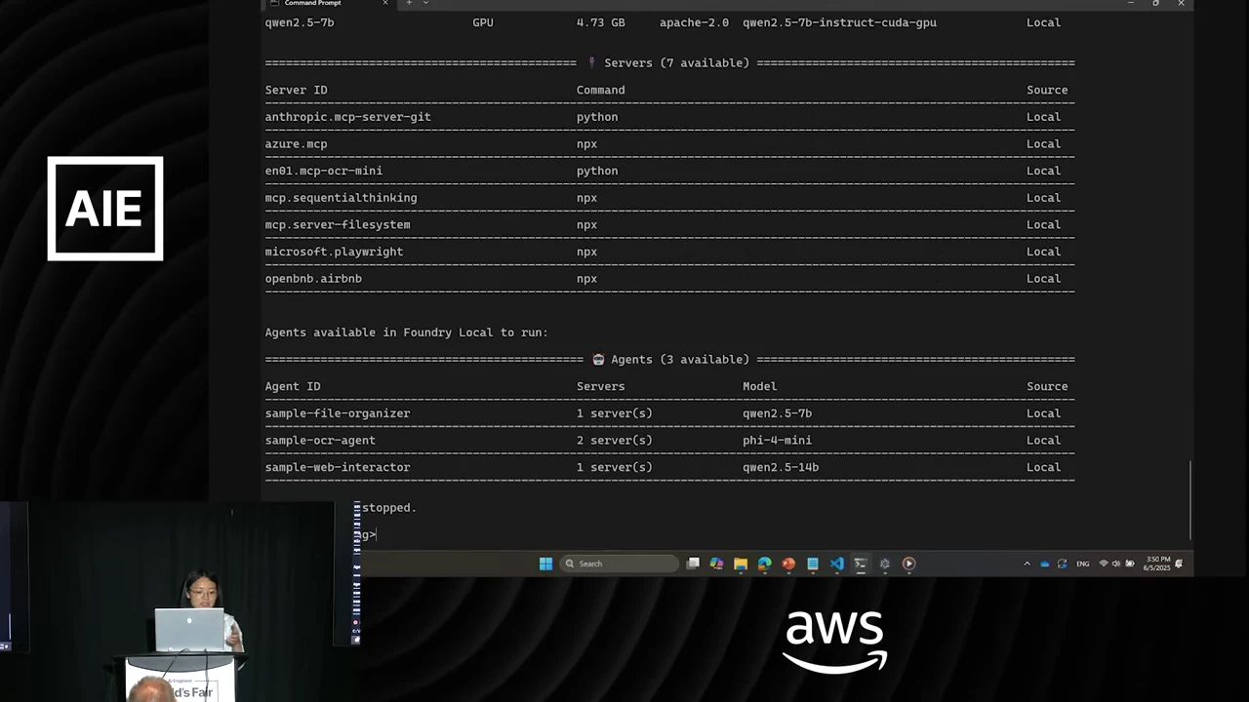This screenshot has height=702, width=1249.
Task: Click the phi-4-mini model value
Action: point(777,441)
